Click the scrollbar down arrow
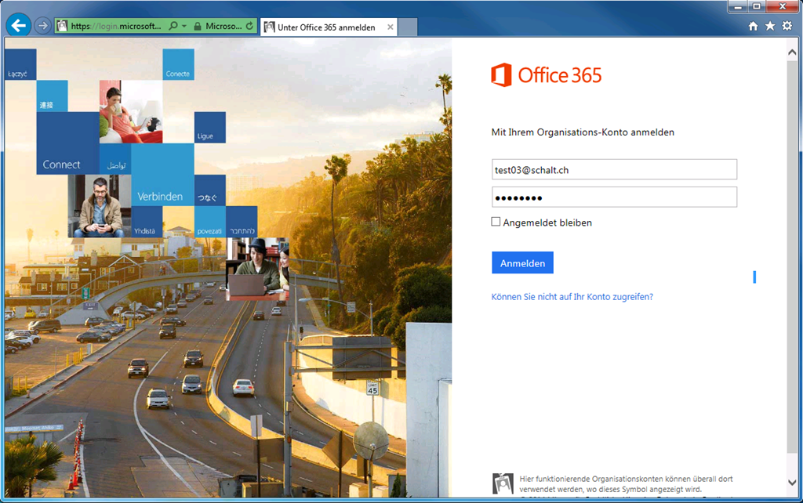This screenshot has width=803, height=503. click(792, 482)
